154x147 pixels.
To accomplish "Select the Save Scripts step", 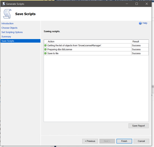I will point(21,41).
